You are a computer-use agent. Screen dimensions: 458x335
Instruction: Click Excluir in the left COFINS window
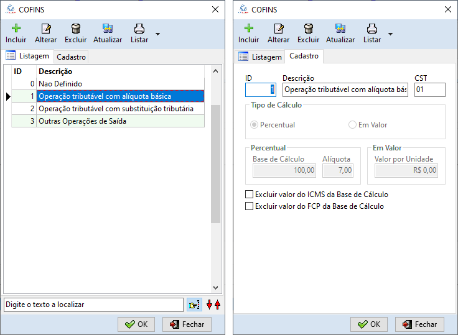pos(76,34)
